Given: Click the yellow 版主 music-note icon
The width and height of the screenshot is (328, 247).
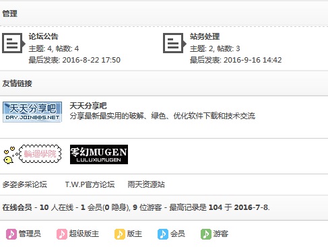Looking at the screenshot, I should 120,234.
